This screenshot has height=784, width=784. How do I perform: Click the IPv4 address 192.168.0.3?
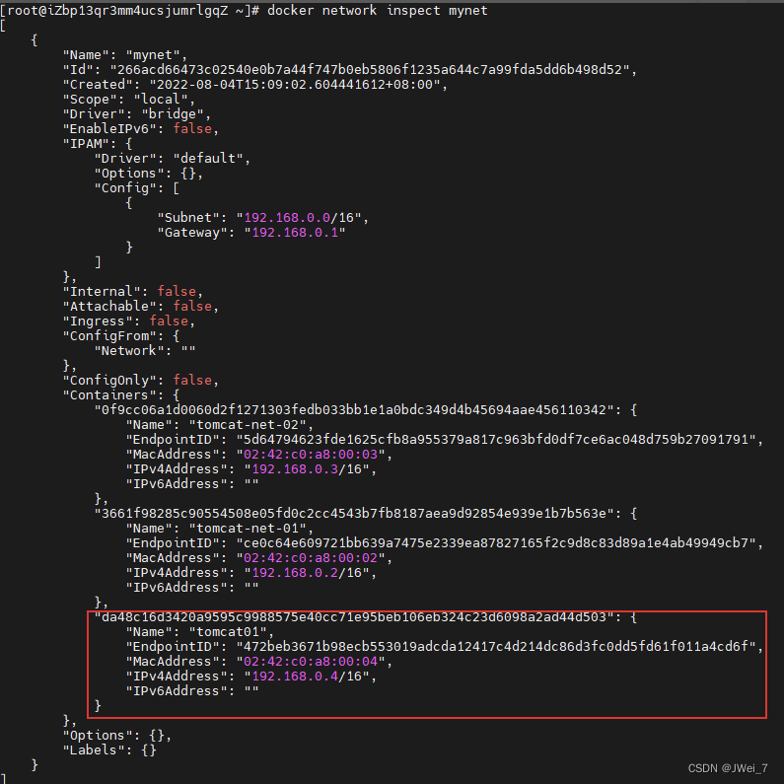tap(295, 469)
